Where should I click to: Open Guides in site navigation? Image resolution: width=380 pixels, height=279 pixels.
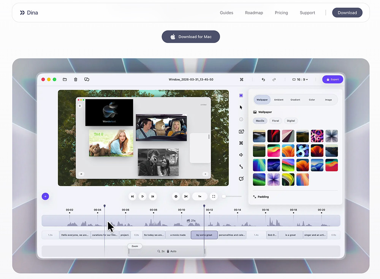pos(226,13)
